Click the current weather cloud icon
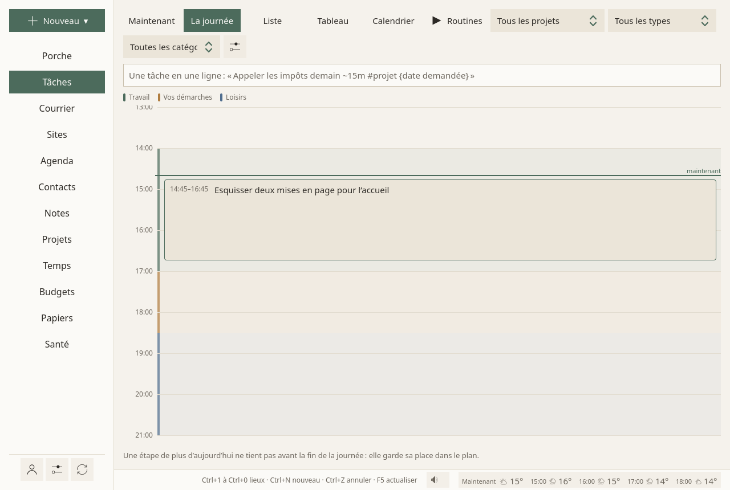The height and width of the screenshot is (490, 730). click(x=504, y=481)
